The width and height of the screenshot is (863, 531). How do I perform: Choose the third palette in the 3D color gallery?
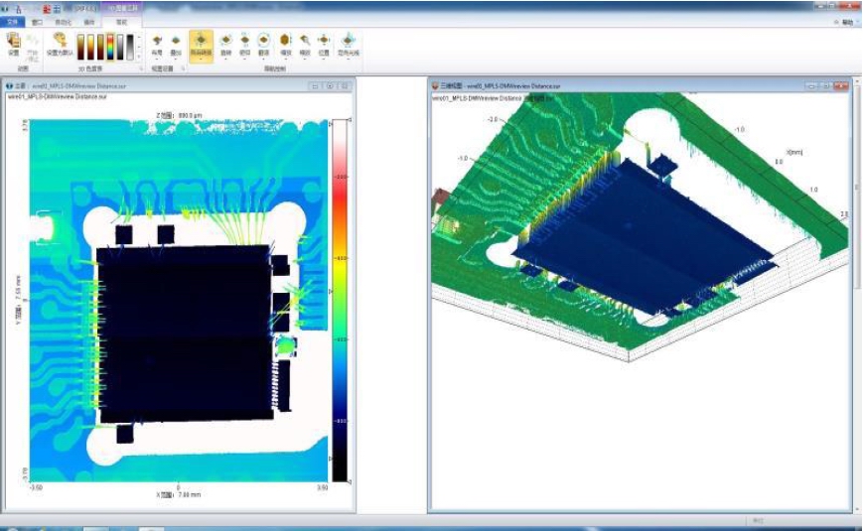(100, 47)
